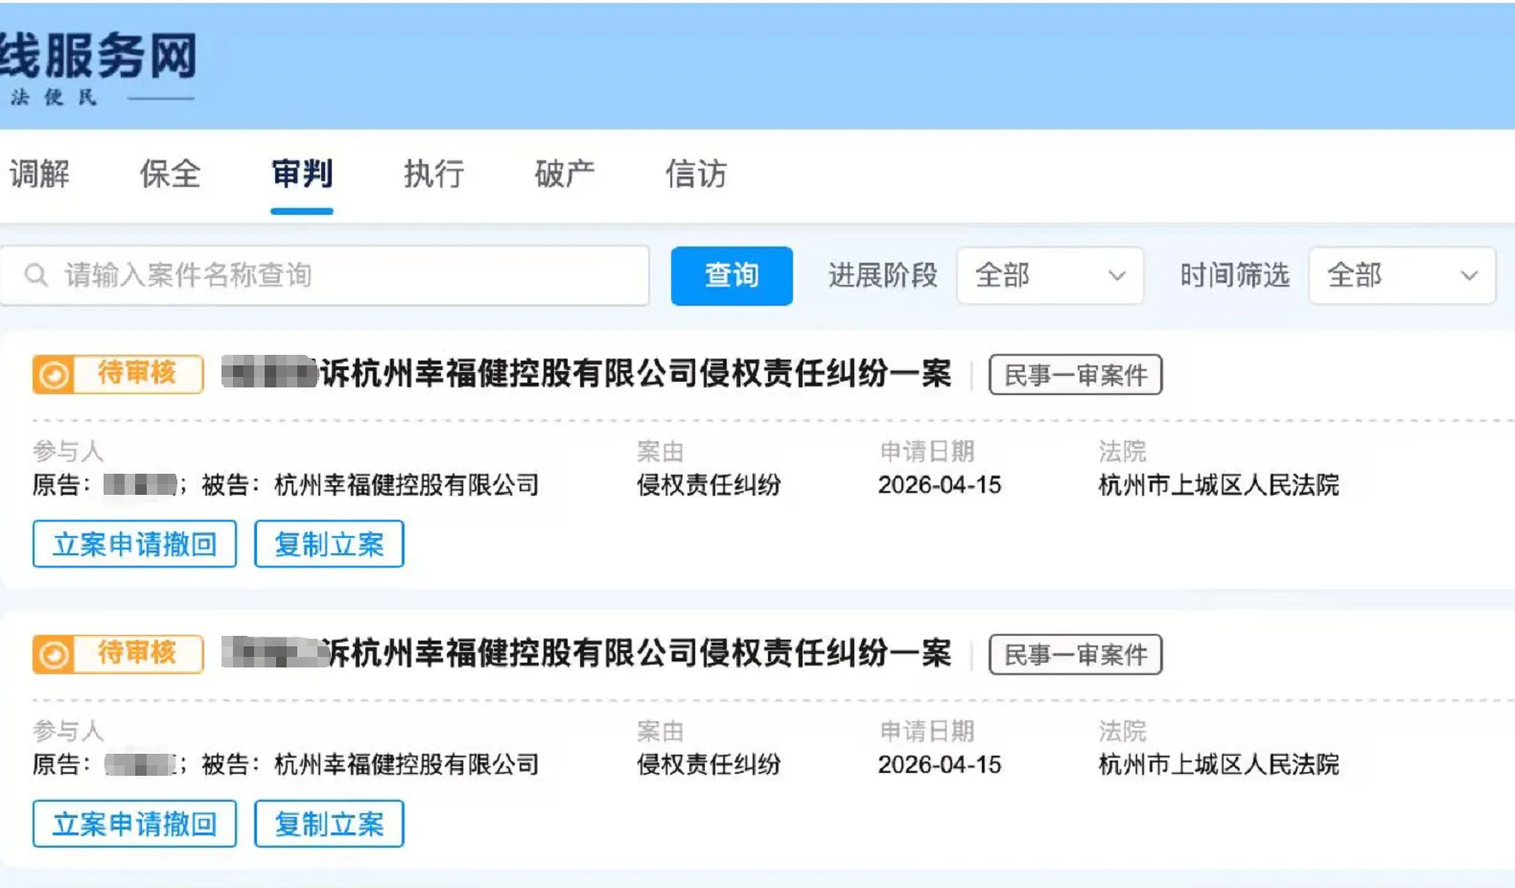
Task: Select 侵权责任纠纷 text in first case
Action: (x=709, y=484)
